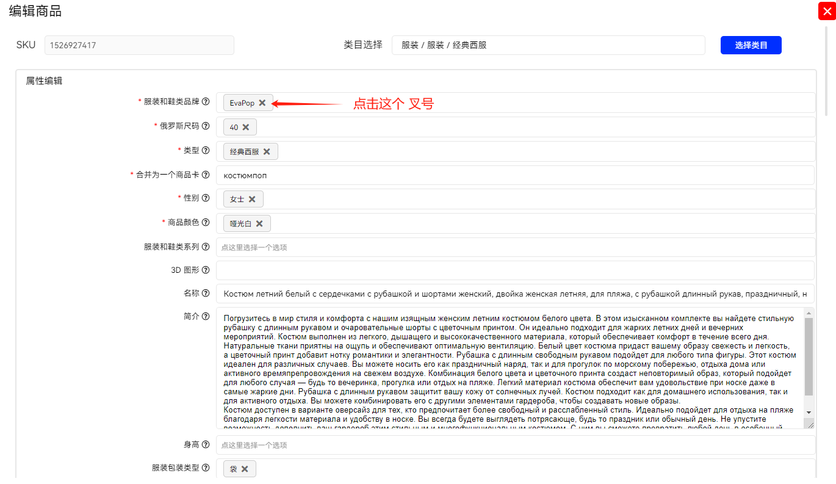Click the 类目选择 label text
The image size is (836, 484).
point(363,45)
